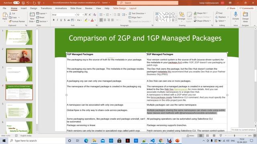Open the Align Text dropdown

tap(135, 17)
